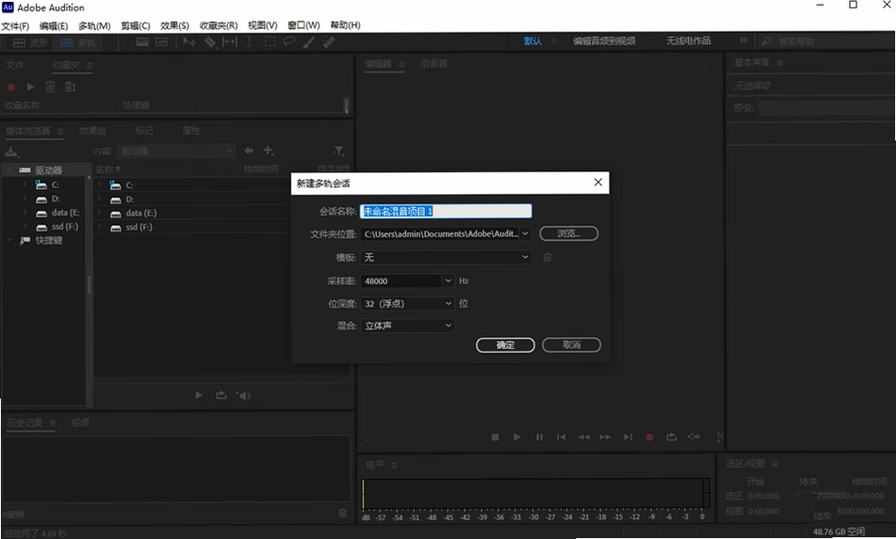Open Media Browser contents dropdown
896x539 pixels.
(x=176, y=151)
